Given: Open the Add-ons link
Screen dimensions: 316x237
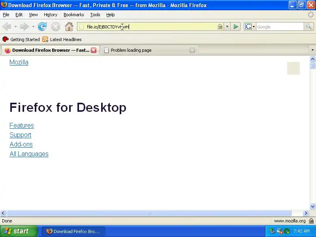Looking at the screenshot, I should pyautogui.click(x=21, y=144).
